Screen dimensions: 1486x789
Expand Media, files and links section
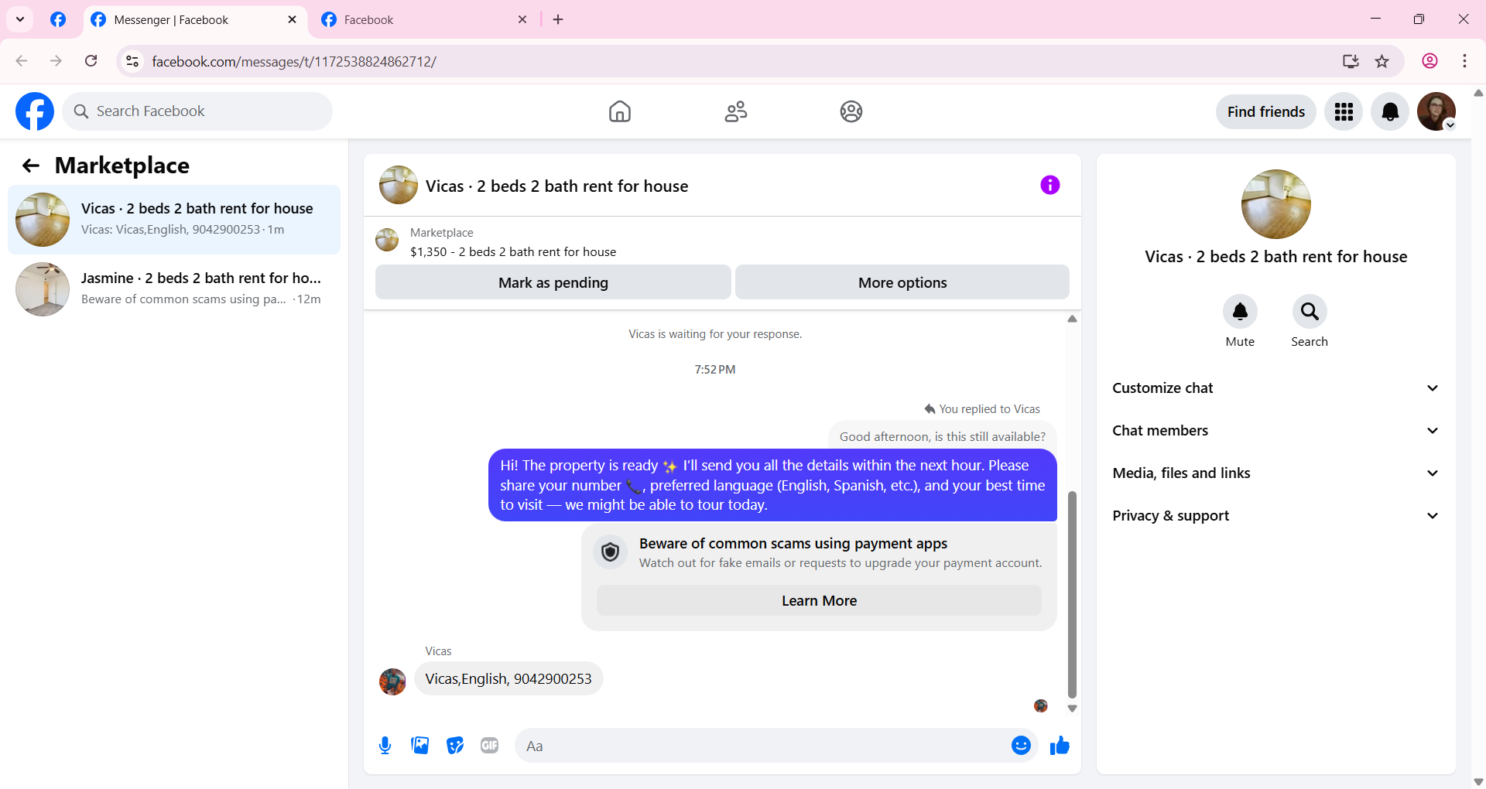1275,473
